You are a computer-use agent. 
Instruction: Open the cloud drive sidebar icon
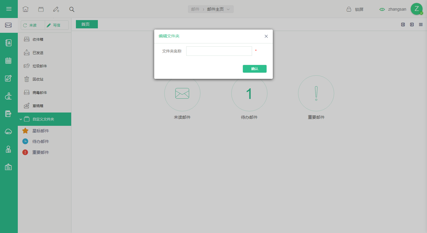pos(8,131)
